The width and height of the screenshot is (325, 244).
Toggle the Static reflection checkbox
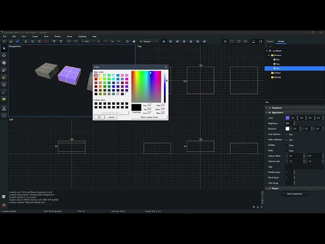[x=286, y=140]
